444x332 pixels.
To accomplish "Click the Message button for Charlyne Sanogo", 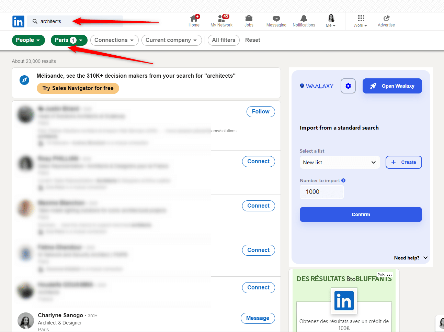I will click(x=258, y=318).
